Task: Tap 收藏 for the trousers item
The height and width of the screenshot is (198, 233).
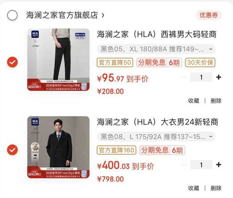Action: click(194, 101)
